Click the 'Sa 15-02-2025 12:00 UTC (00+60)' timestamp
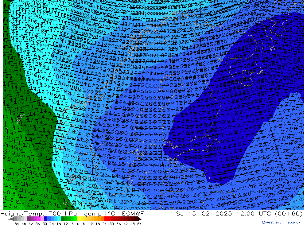The image size is (307, 225). (x=239, y=213)
